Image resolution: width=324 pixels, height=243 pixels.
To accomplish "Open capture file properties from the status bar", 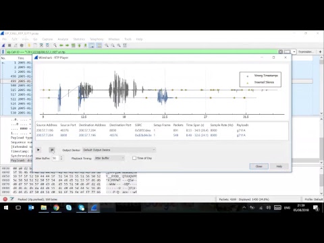I will coord(11,199).
